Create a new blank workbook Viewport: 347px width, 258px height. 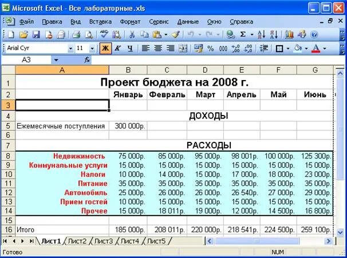coord(11,35)
